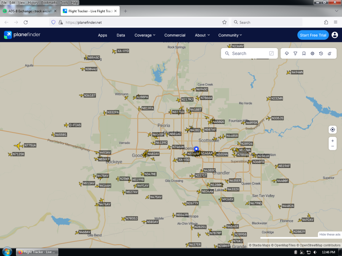342x256 pixels.
Task: Open the Commercial nav item
Action: pos(175,35)
